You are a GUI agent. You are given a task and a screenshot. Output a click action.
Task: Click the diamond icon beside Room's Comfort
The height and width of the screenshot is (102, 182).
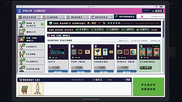(51, 23)
